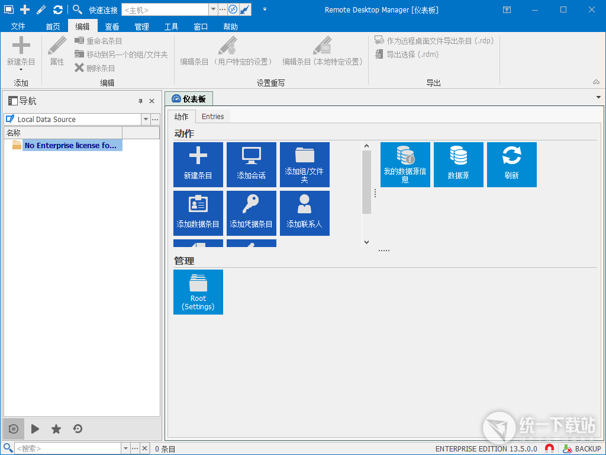Switch to the 动作 sub-tab
This screenshot has height=455, width=606.
coord(181,117)
